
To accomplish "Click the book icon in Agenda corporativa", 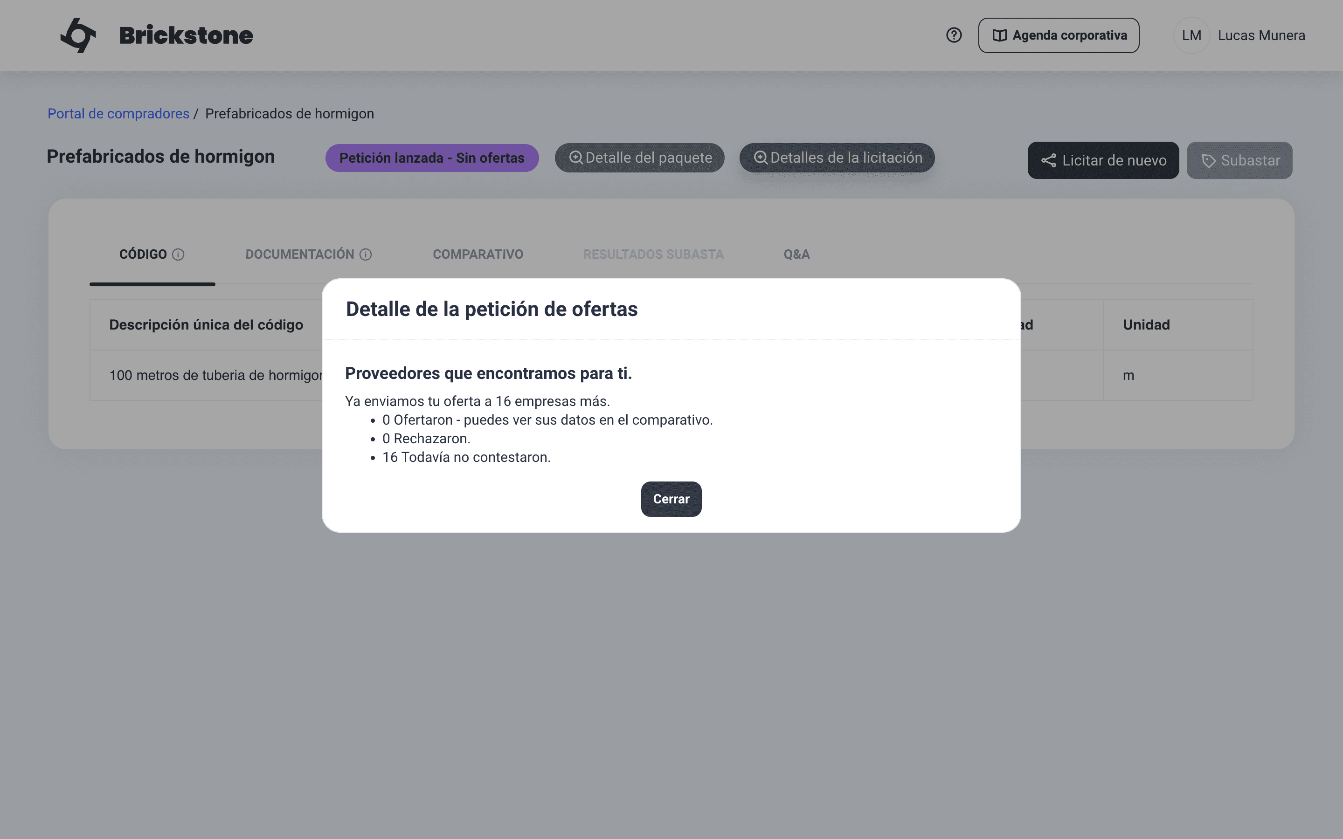I will click(x=999, y=35).
